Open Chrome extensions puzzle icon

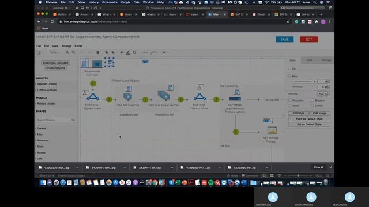[x=317, y=22]
